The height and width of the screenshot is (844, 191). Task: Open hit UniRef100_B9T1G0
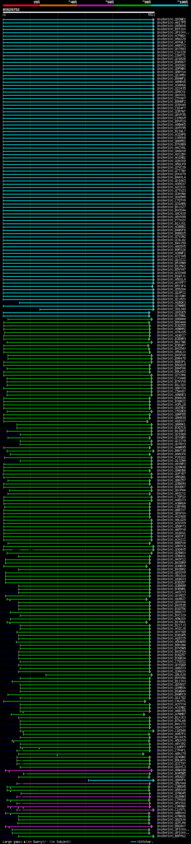171,29
